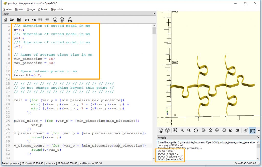
Task: Reset the view with the circular arrow icon
Action: [x=196, y=130]
